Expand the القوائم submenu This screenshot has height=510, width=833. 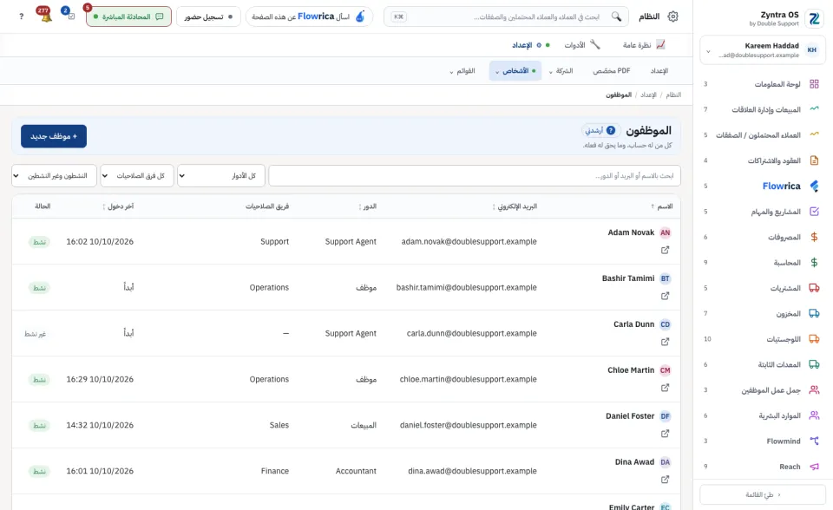click(x=462, y=70)
